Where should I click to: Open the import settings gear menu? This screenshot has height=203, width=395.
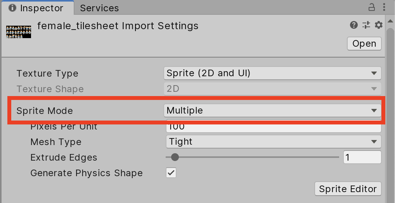378,25
